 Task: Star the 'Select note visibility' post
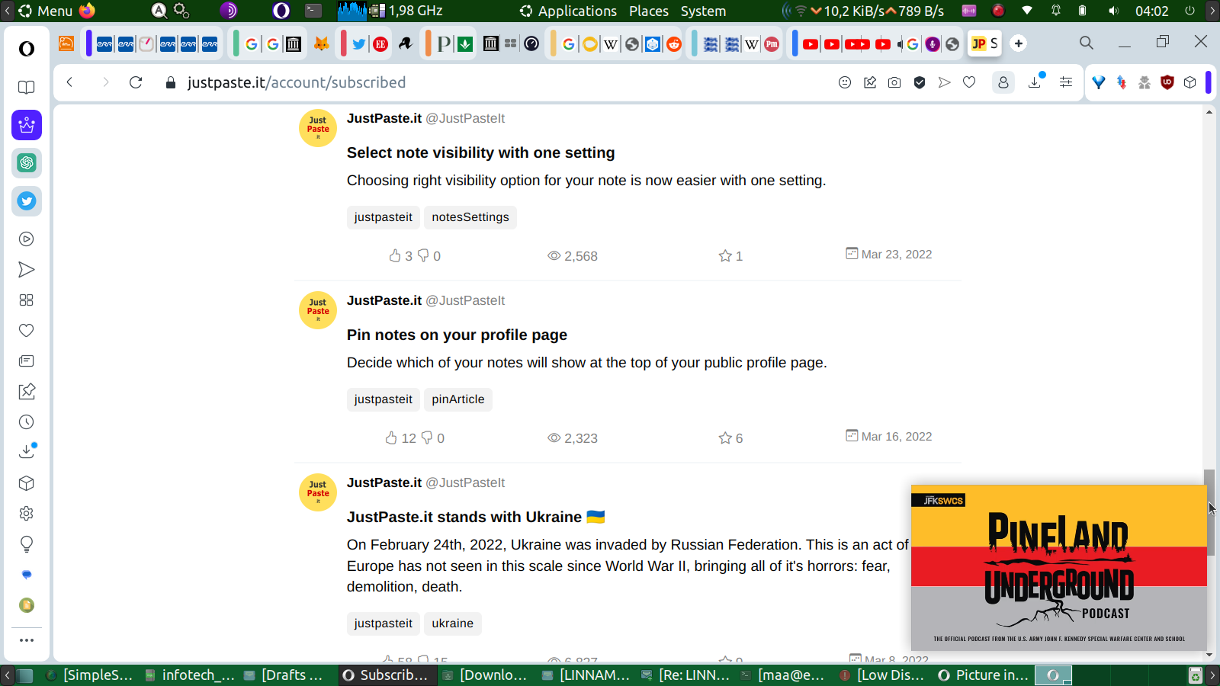725,256
